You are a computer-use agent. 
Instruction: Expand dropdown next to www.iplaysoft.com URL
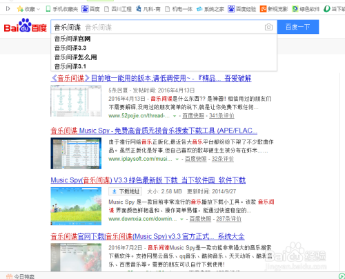177,160
